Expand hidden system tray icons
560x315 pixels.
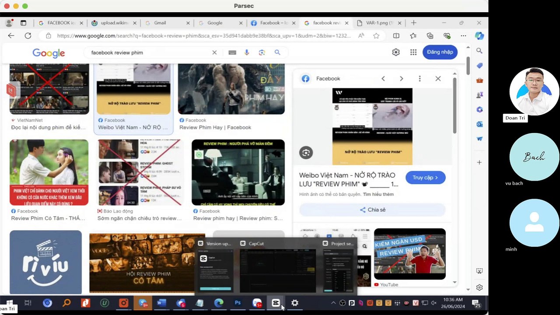pos(333,303)
